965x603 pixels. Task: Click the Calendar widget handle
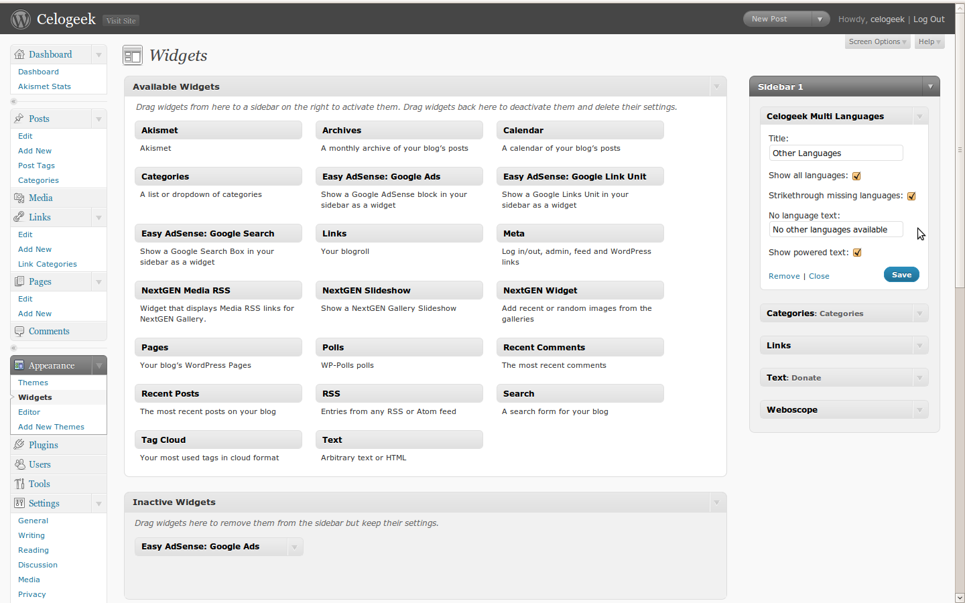pos(580,130)
